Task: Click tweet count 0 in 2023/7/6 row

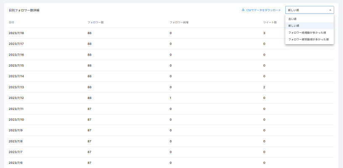Action: coord(264,163)
